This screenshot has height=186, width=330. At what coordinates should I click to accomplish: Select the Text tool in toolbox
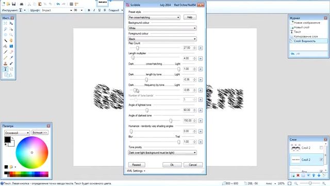click(6, 69)
